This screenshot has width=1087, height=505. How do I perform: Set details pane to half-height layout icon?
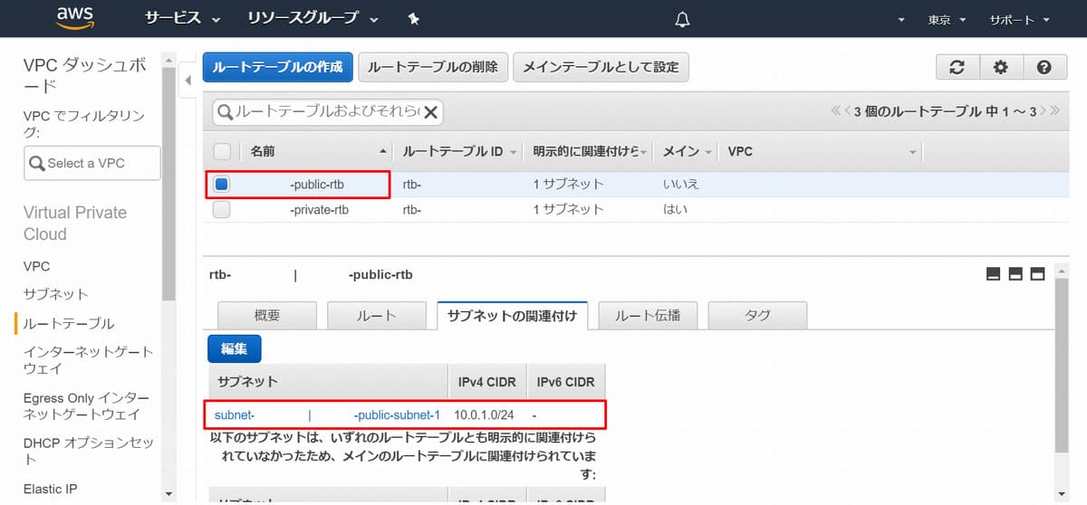pyautogui.click(x=1015, y=274)
